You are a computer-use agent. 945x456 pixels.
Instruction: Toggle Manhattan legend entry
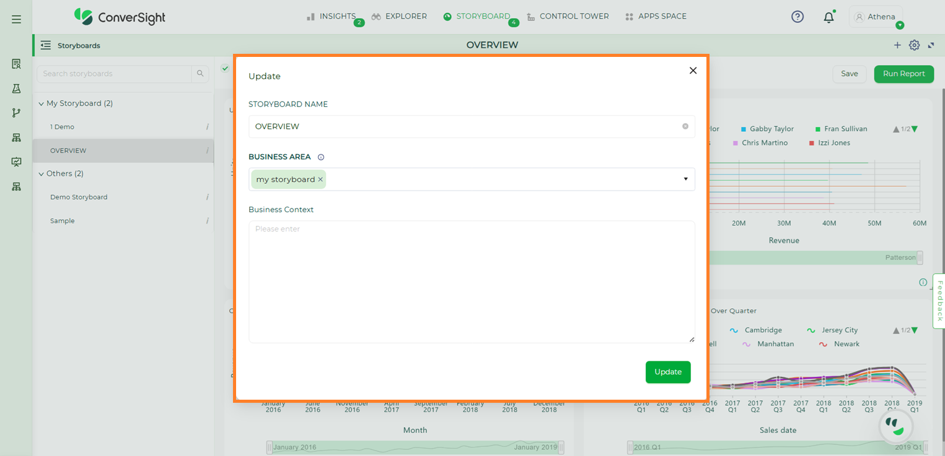768,344
